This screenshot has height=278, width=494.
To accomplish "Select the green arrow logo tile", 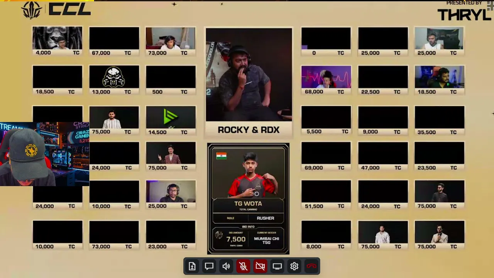I will click(171, 120).
